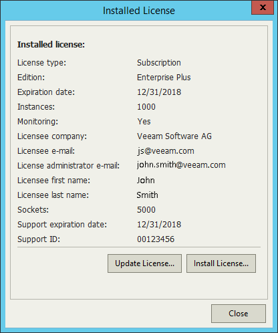Click the 'Licensee last name:' label
The image size is (278, 333).
[x=53, y=195]
